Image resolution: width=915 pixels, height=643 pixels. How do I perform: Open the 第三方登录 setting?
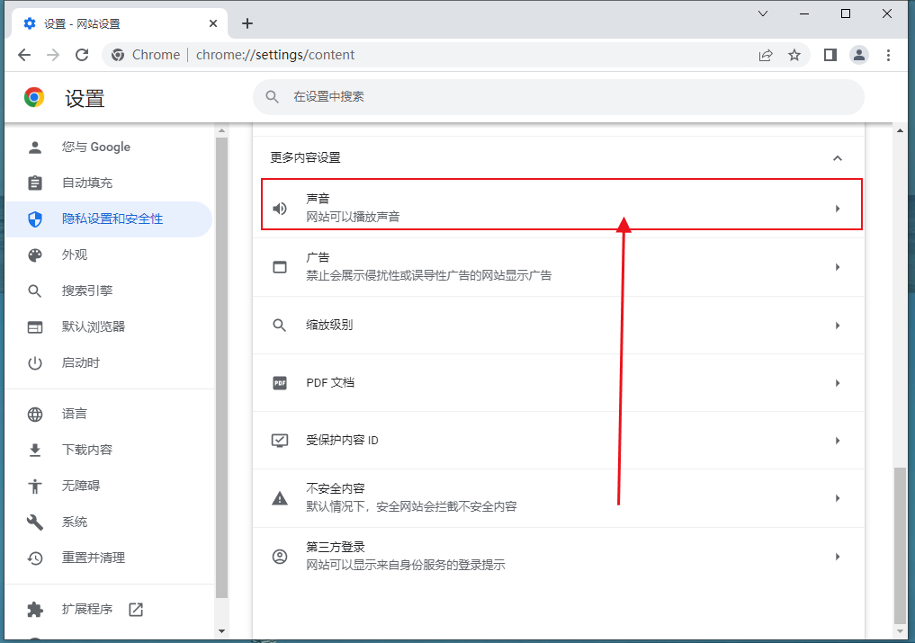(x=559, y=557)
